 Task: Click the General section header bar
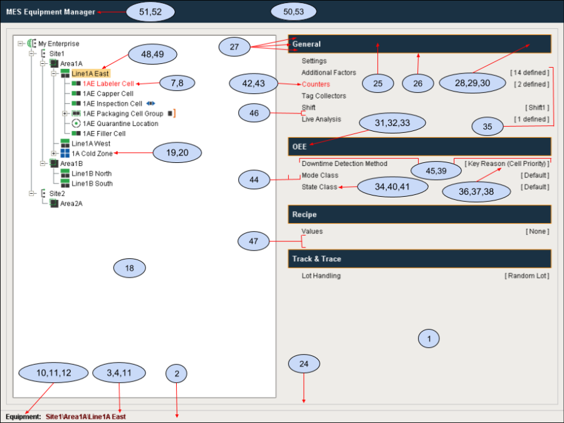[419, 44]
